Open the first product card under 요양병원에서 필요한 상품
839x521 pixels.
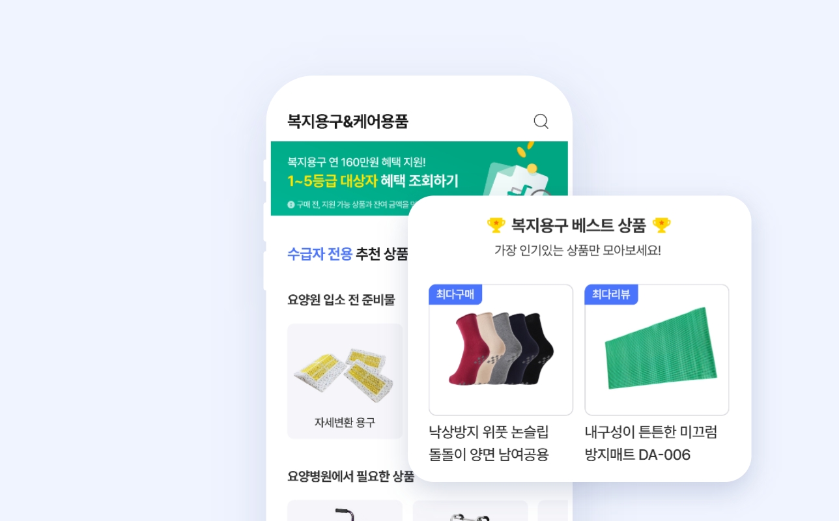pos(345,511)
